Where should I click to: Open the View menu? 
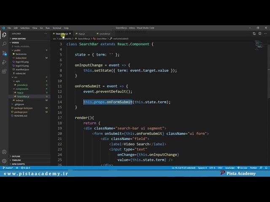click(35, 28)
